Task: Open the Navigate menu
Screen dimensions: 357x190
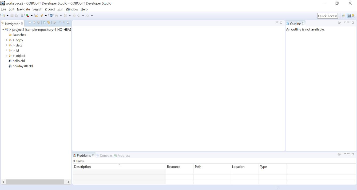Action: tap(23, 9)
